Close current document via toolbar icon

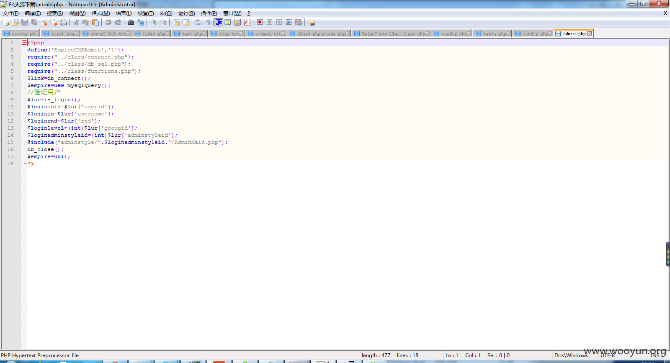click(x=44, y=22)
